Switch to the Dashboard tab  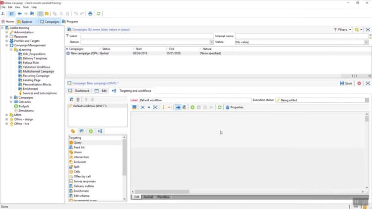pyautogui.click(x=79, y=91)
